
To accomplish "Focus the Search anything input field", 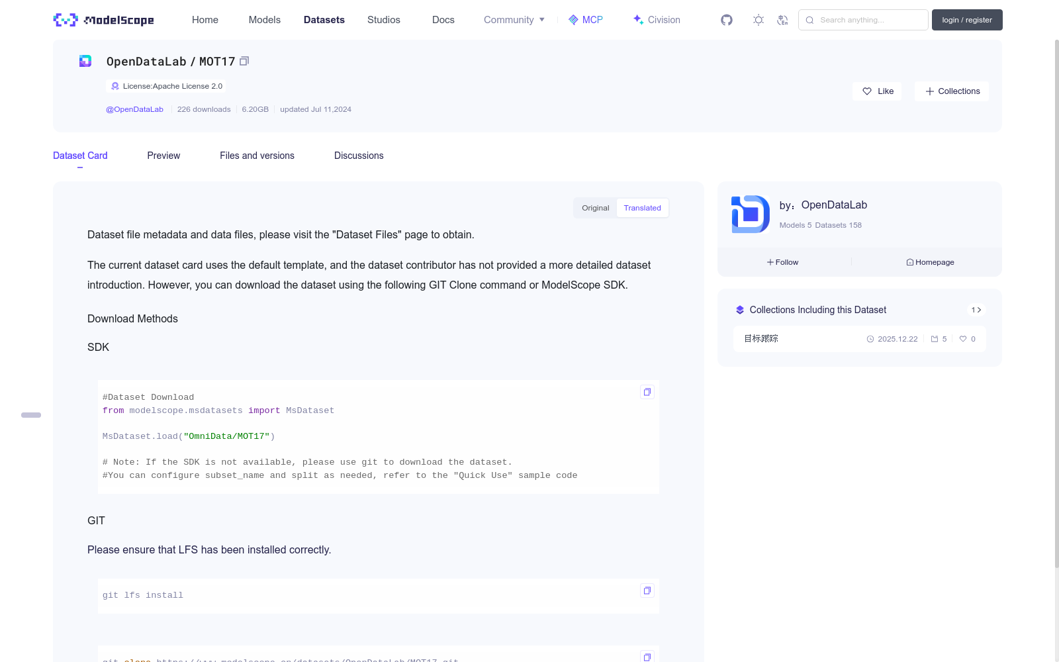I will point(863,20).
